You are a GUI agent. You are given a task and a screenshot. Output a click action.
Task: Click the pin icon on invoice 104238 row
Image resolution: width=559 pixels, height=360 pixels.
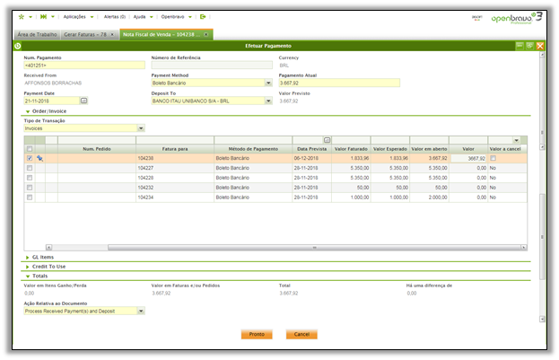point(40,158)
